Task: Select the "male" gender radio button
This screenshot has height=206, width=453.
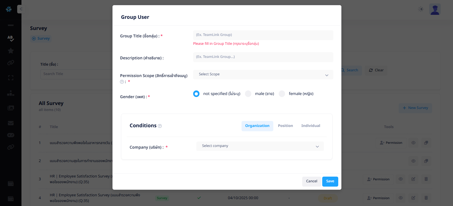Action: pos(248,94)
